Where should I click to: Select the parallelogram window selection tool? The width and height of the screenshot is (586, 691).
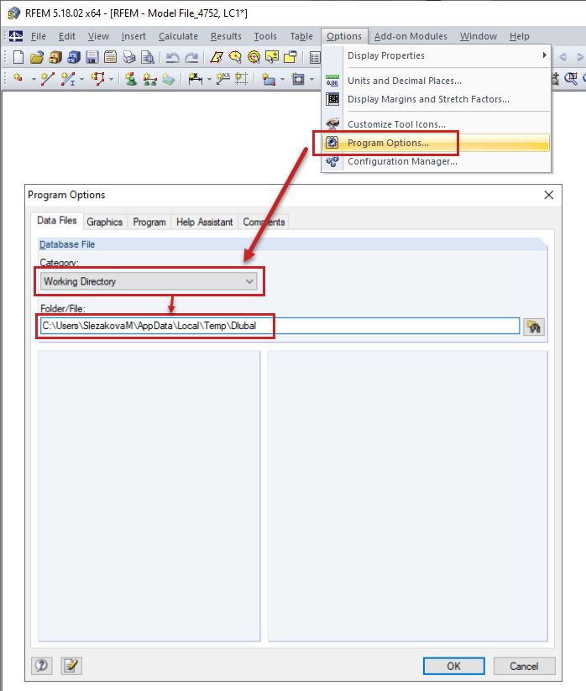coord(217,57)
